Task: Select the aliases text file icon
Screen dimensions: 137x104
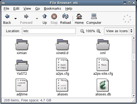Action: (62, 85)
